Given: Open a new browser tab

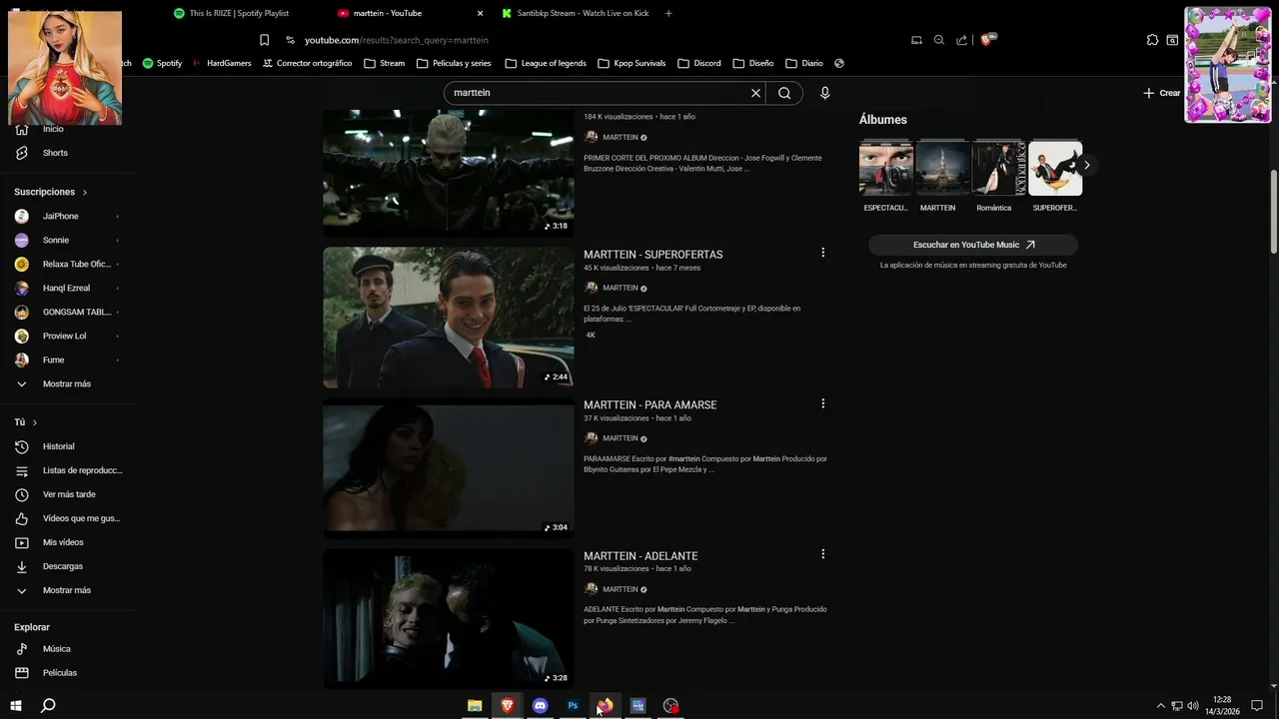Looking at the screenshot, I should [x=668, y=13].
